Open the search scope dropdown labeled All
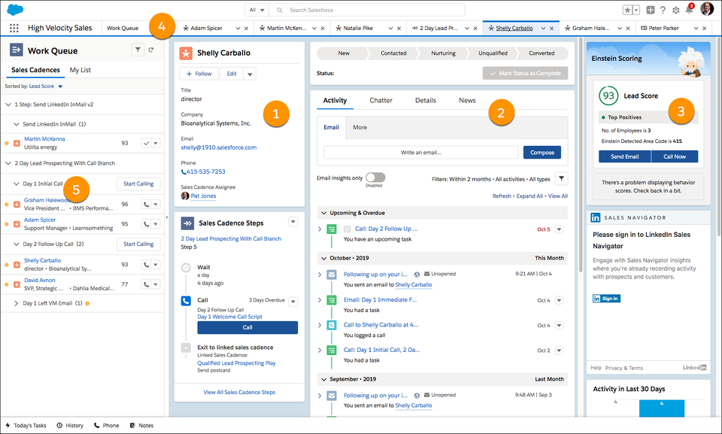The height and width of the screenshot is (434, 722). [256, 10]
